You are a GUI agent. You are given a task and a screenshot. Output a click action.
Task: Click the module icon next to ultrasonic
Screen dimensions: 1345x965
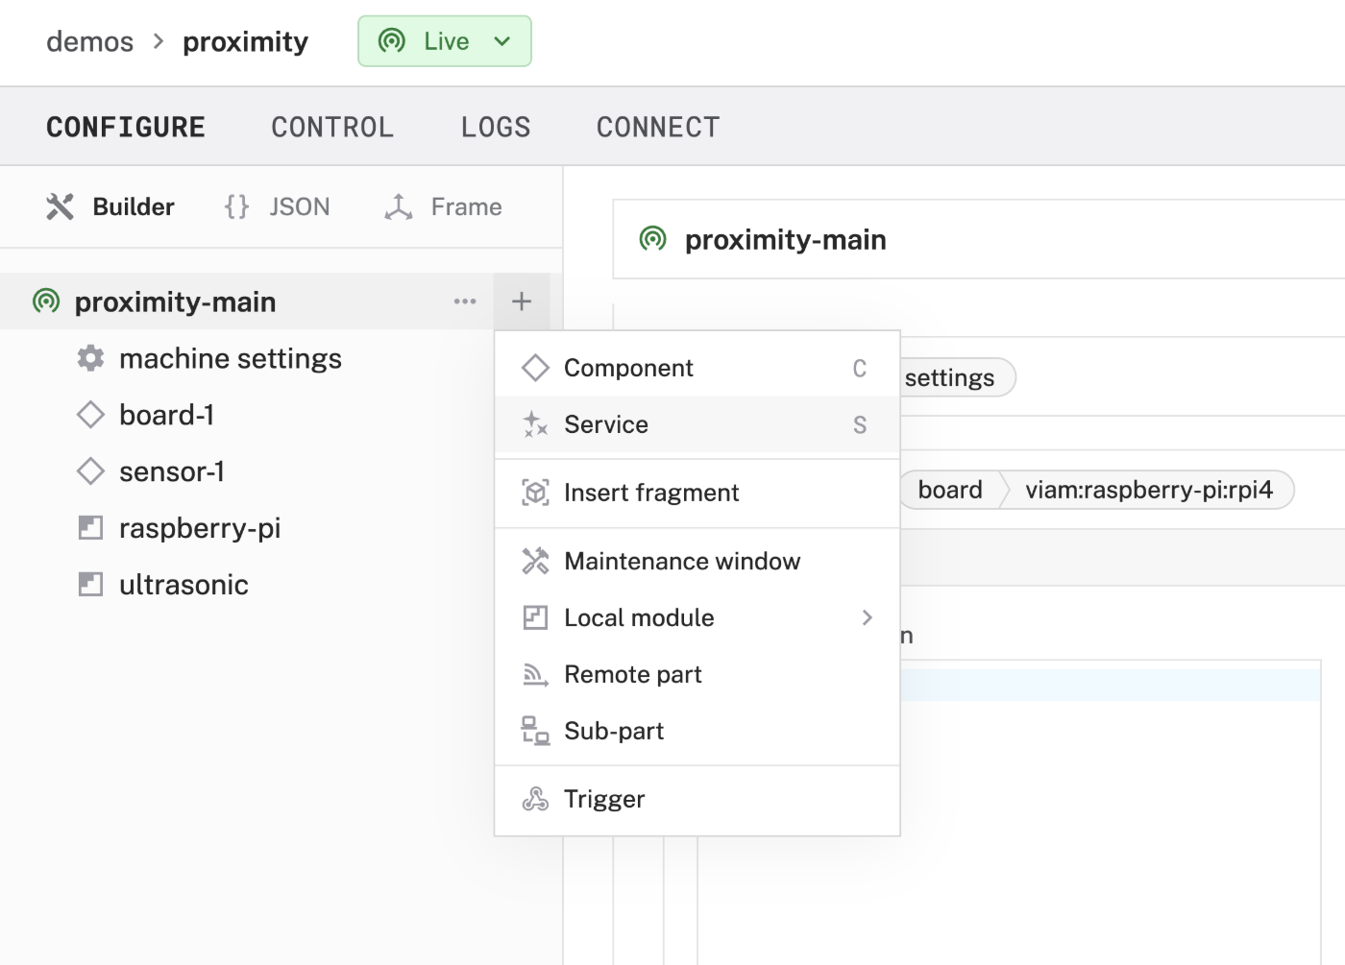pos(90,585)
